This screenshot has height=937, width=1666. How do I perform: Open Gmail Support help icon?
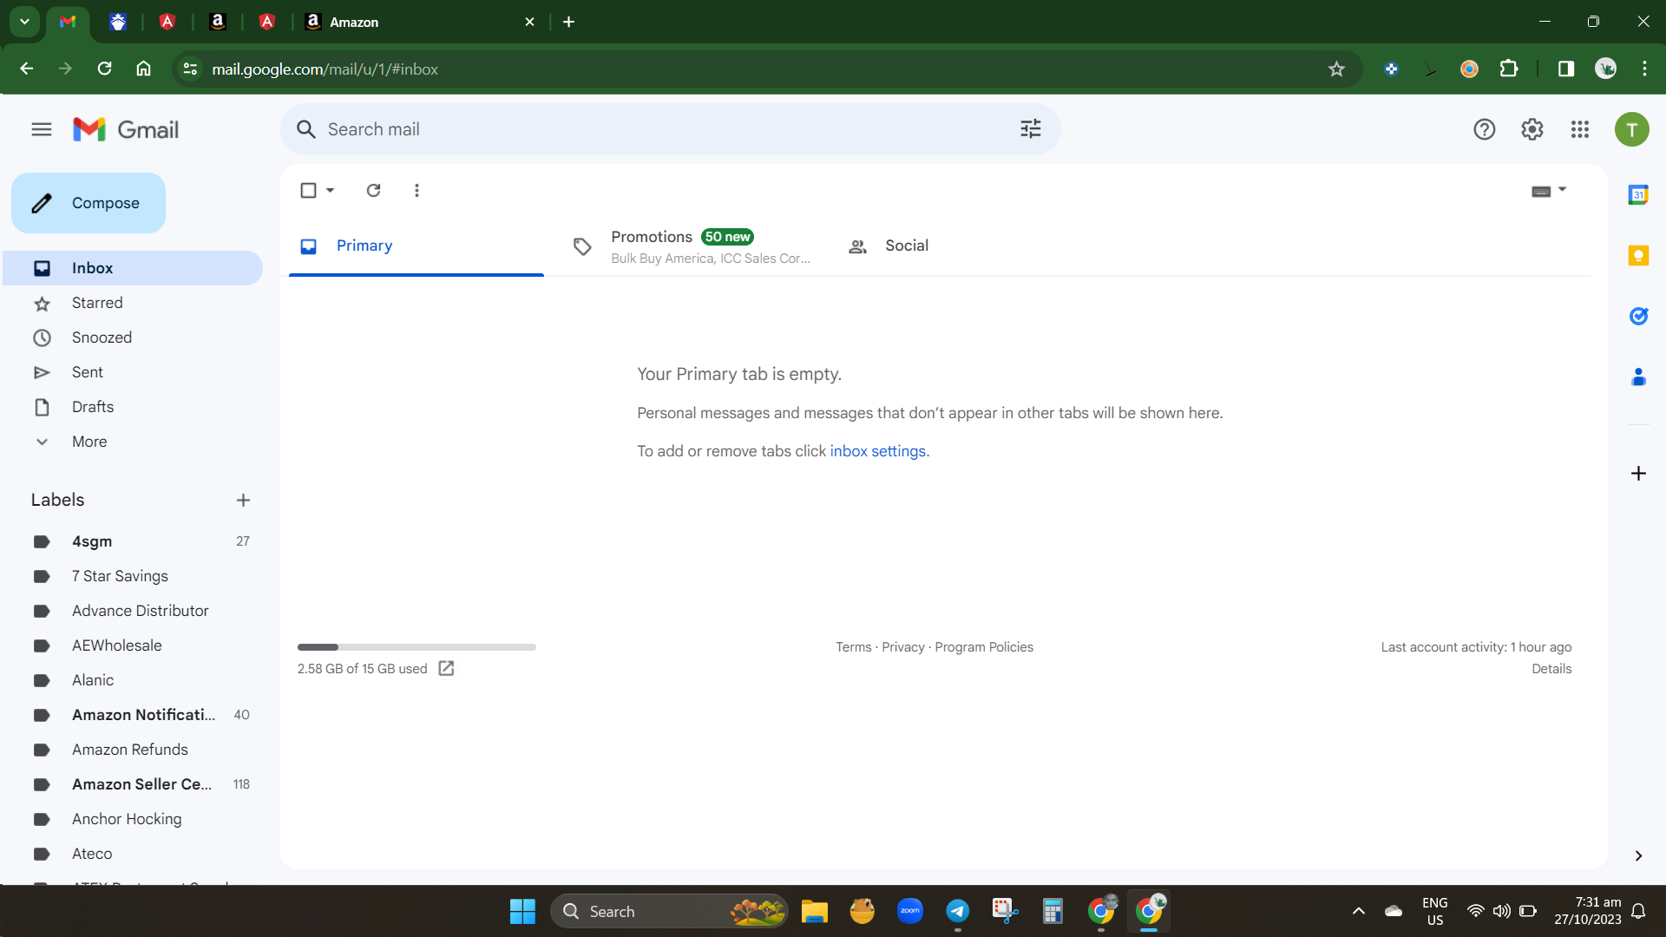pos(1484,129)
